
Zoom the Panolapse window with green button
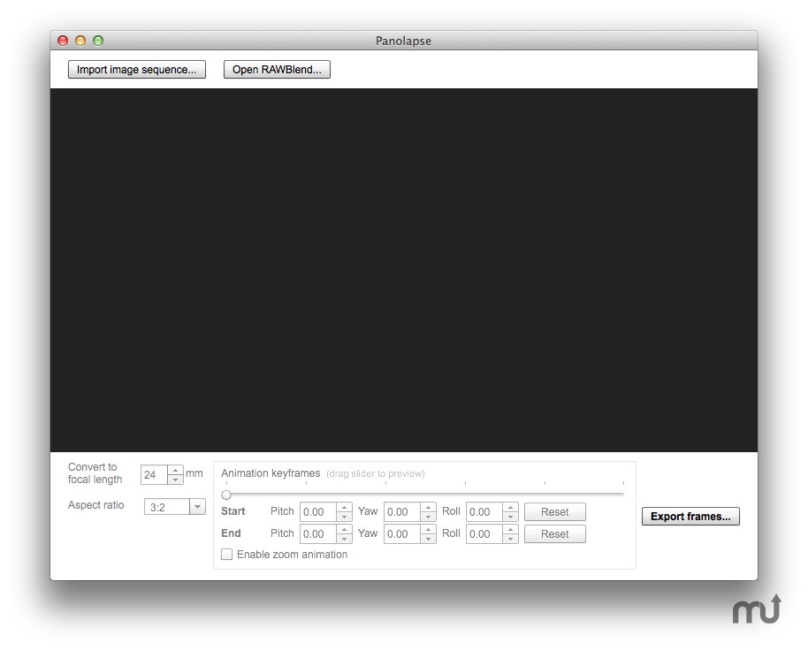point(98,41)
